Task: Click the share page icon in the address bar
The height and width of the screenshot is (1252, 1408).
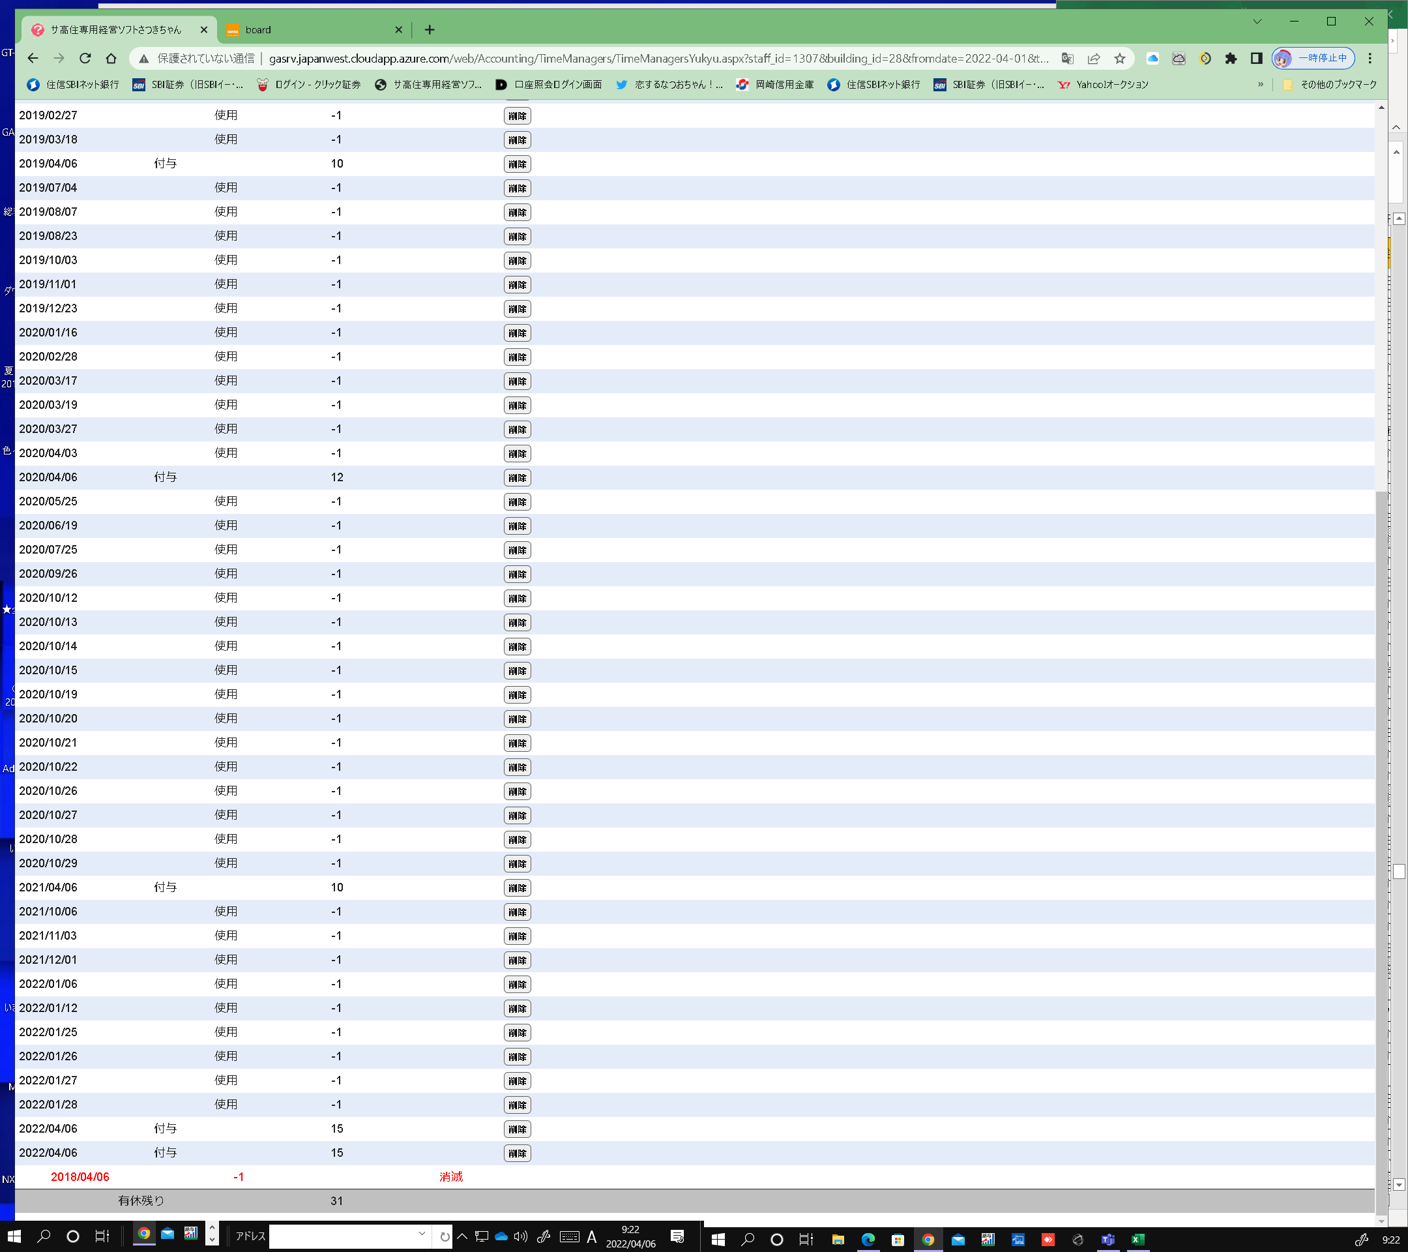Action: [1093, 59]
